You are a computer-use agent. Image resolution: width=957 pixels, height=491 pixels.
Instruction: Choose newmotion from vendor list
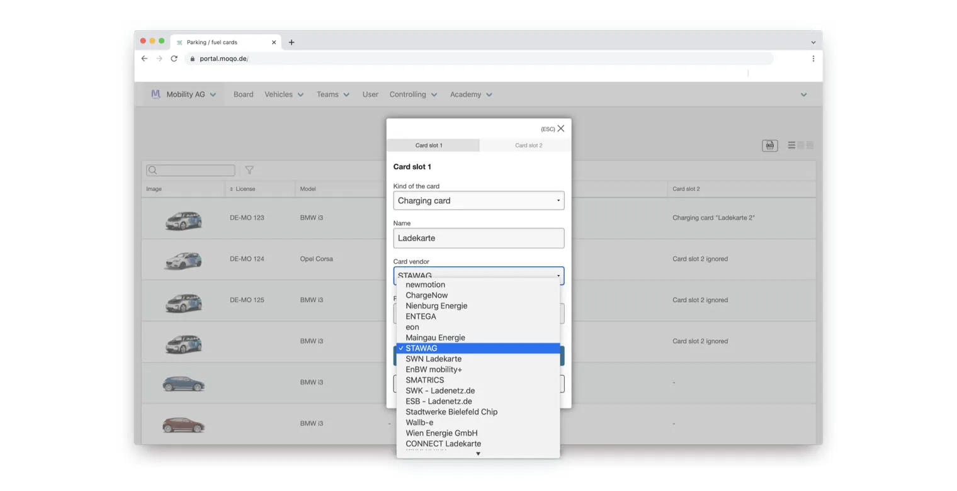[x=478, y=285]
